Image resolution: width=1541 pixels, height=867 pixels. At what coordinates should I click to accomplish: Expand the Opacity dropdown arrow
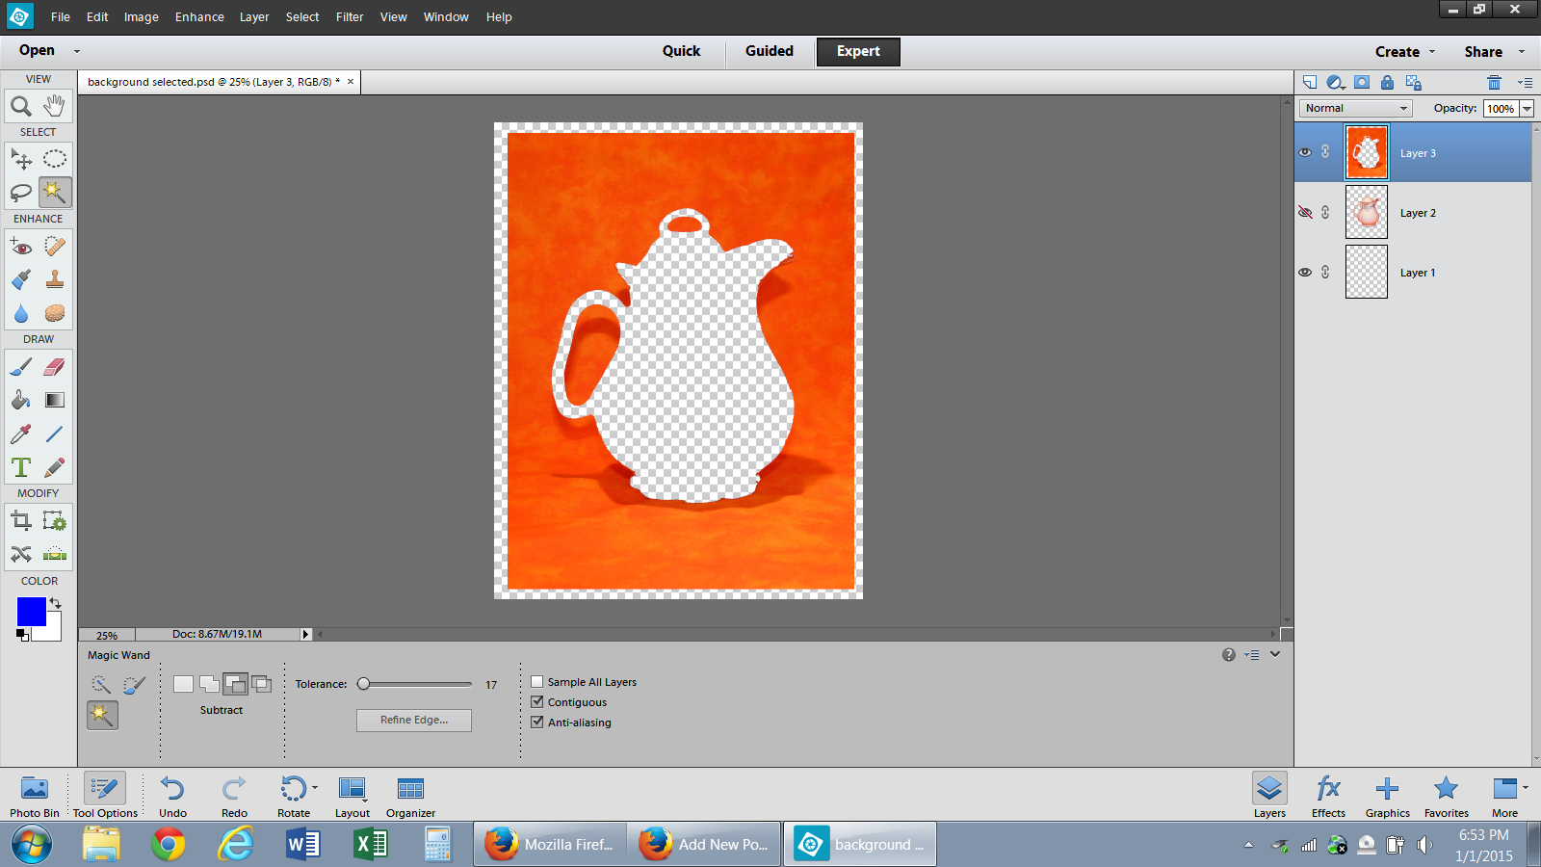pyautogui.click(x=1527, y=109)
